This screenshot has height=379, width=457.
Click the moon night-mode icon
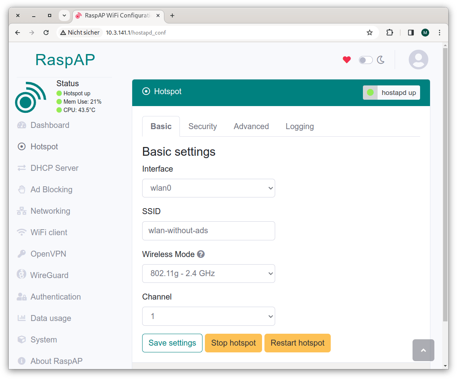coord(381,60)
